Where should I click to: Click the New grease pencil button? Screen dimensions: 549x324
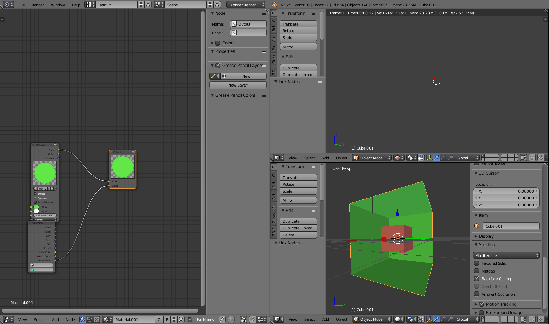244,76
